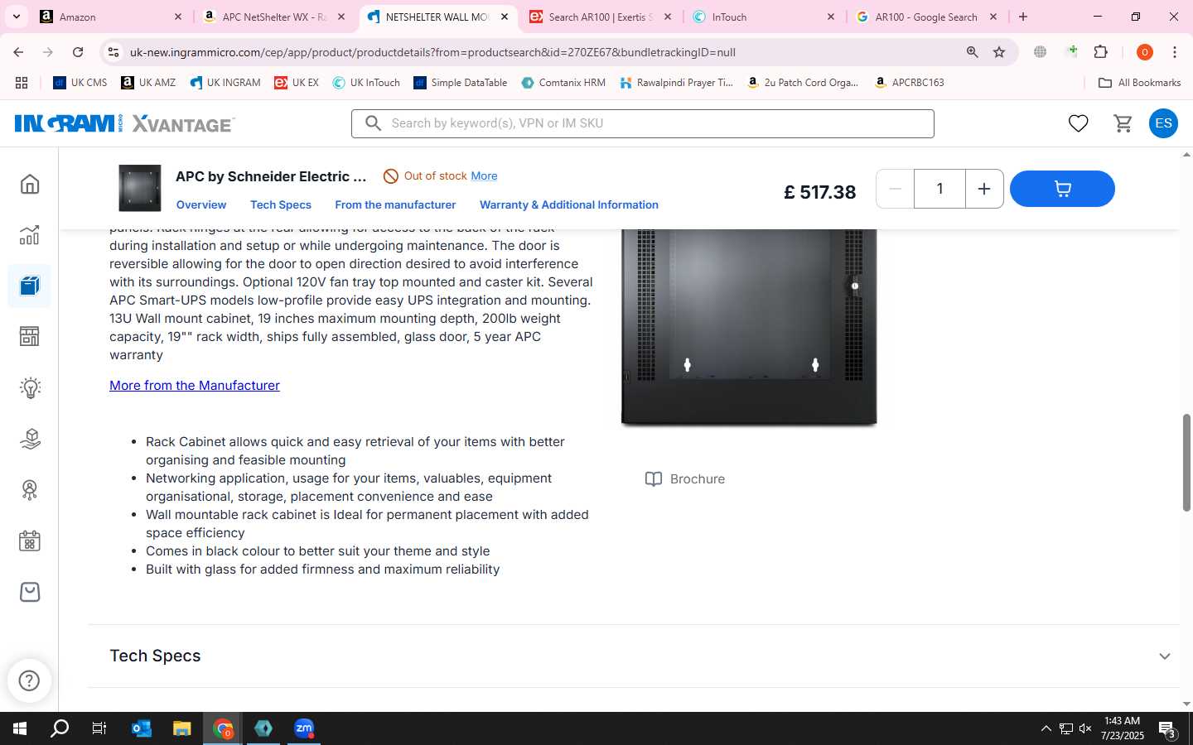Image resolution: width=1193 pixels, height=745 pixels.
Task: Switch to AR100 Google Search tab
Action: click(926, 17)
